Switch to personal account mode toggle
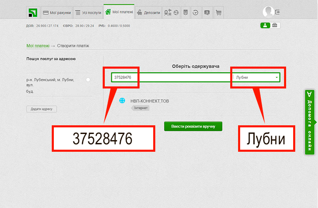This screenshot has width=318, height=208. [265, 26]
